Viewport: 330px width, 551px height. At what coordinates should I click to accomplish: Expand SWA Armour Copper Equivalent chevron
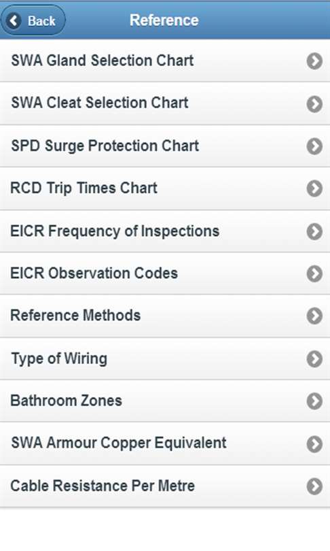(x=314, y=444)
